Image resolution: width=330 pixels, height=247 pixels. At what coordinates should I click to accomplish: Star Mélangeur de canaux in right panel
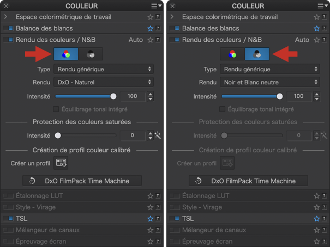(316, 230)
